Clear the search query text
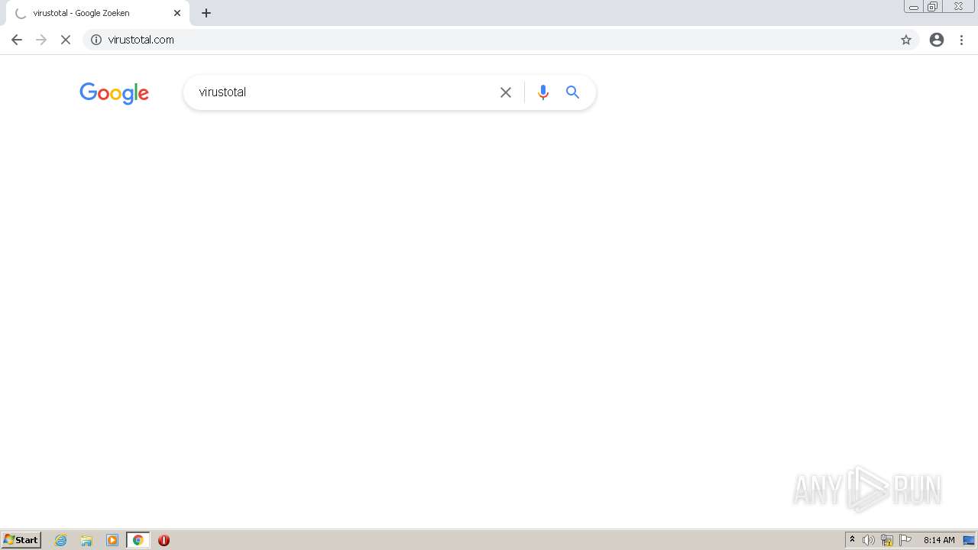This screenshot has width=978, height=550. click(506, 92)
